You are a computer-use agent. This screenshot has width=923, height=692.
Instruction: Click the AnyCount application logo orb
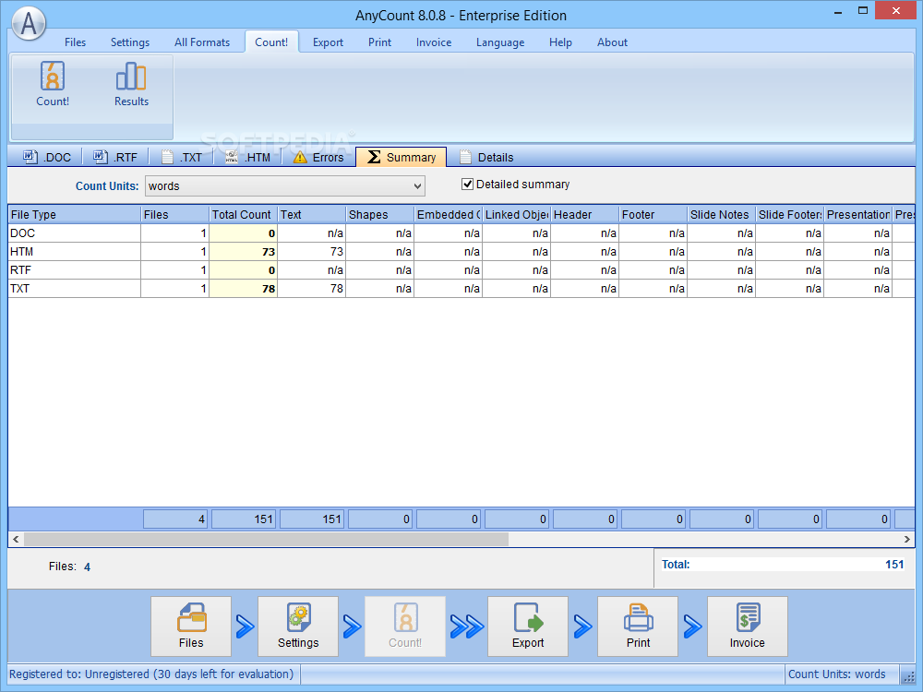pos(29,24)
